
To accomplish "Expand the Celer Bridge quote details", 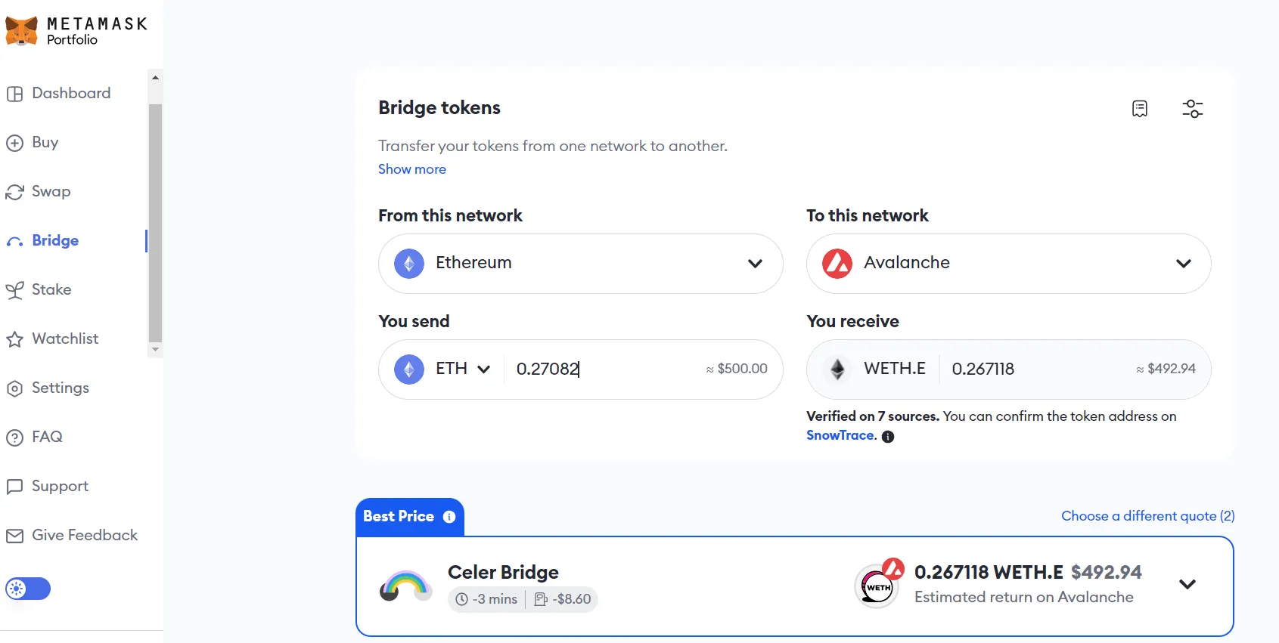I will pyautogui.click(x=1187, y=584).
